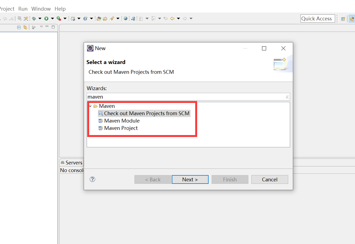
Task: Close the New wizard dialog
Action: pos(283,48)
